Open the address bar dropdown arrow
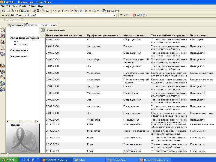This screenshot has width=216, height=162. [115, 15]
